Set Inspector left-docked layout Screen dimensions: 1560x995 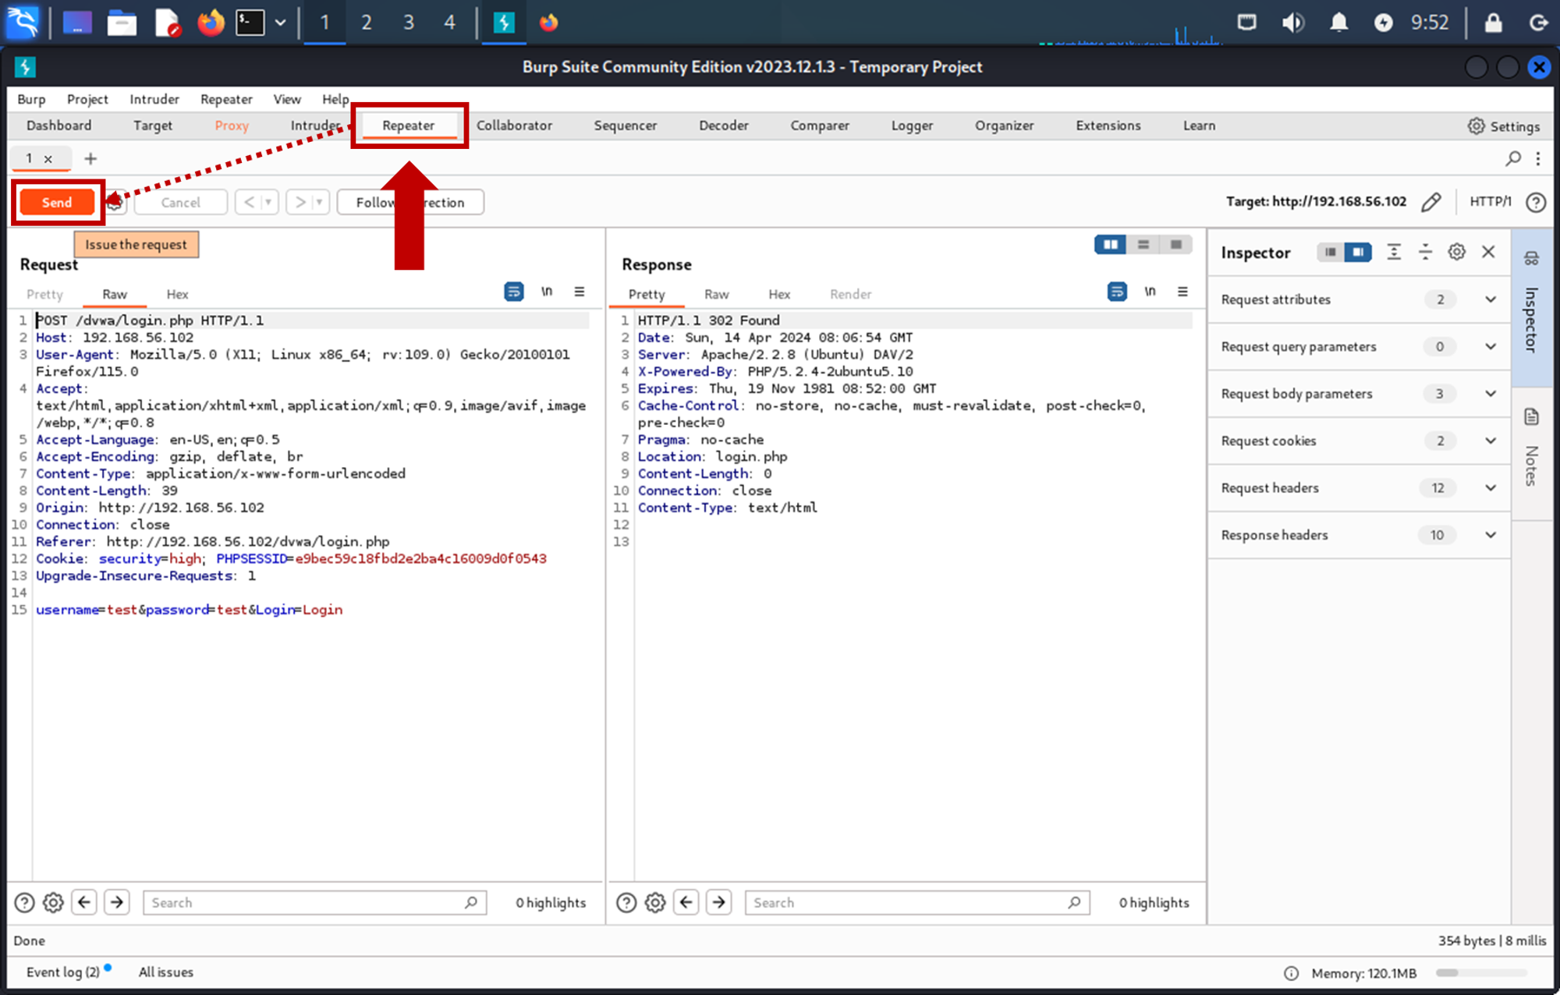1331,252
